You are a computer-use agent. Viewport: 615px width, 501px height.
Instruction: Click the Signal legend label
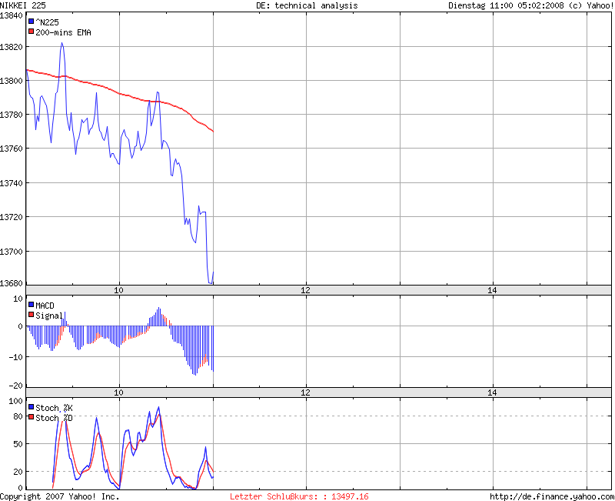point(49,316)
